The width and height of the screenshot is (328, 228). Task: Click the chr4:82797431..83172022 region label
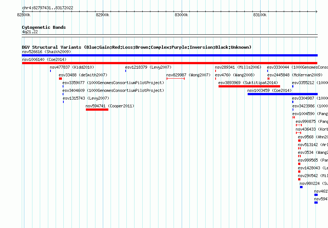48,8
